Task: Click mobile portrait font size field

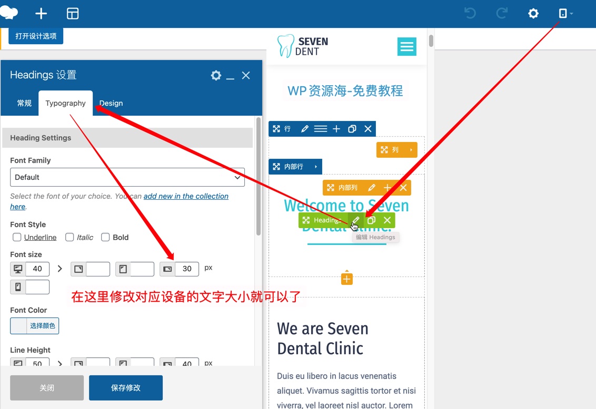Action: click(37, 287)
